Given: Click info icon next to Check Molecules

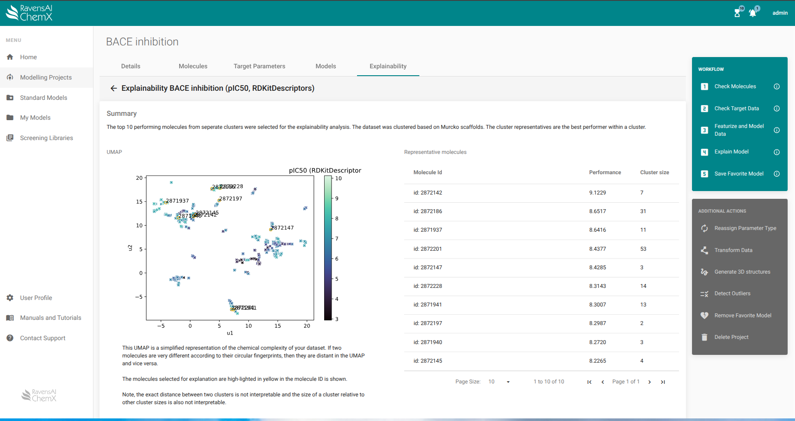Looking at the screenshot, I should 777,86.
